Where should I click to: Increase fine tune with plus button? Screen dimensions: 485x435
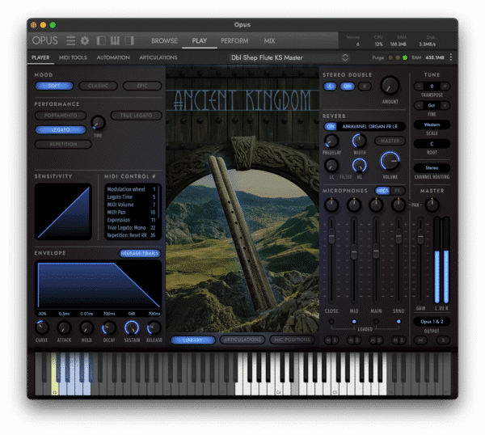pyautogui.click(x=445, y=105)
